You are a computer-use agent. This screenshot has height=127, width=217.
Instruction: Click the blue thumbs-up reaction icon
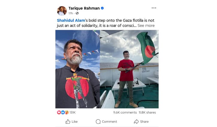coord(63,112)
